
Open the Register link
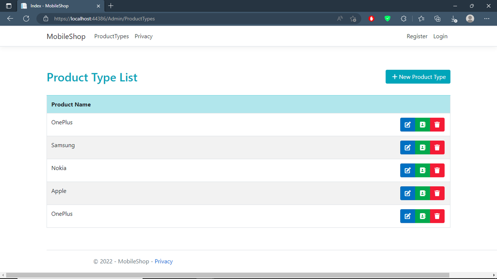pos(417,36)
